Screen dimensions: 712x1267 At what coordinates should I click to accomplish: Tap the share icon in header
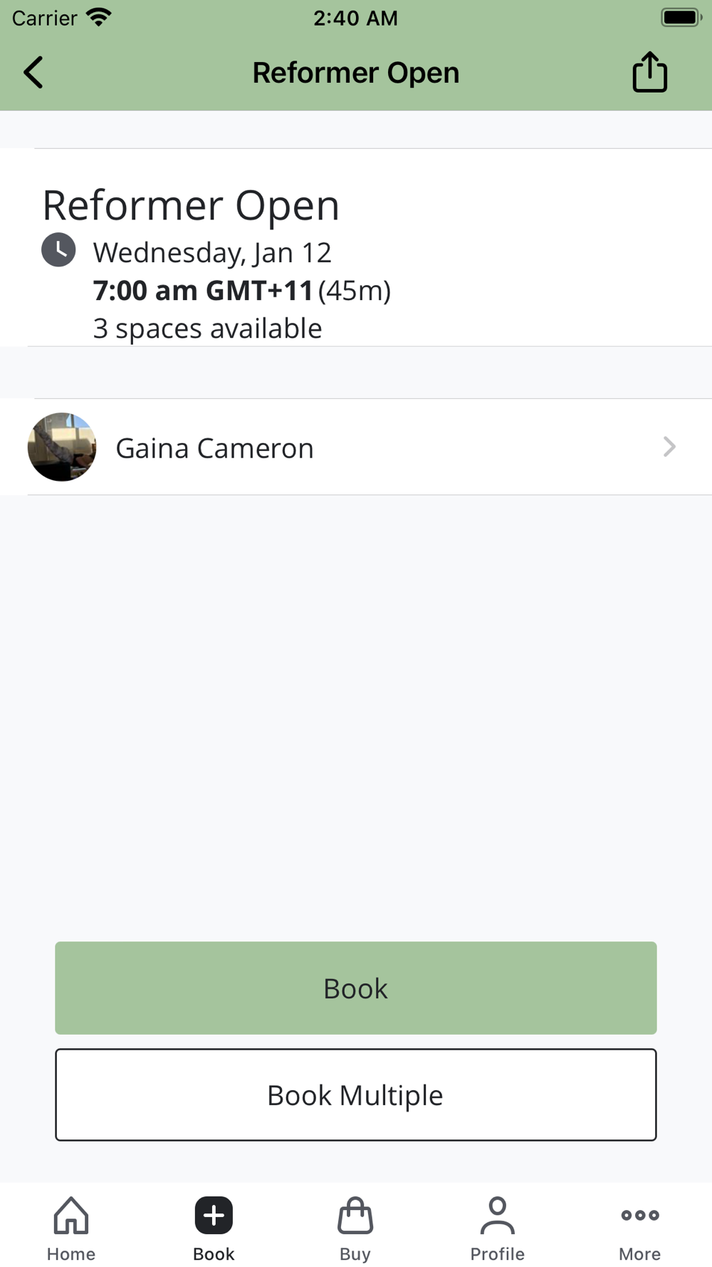[649, 73]
